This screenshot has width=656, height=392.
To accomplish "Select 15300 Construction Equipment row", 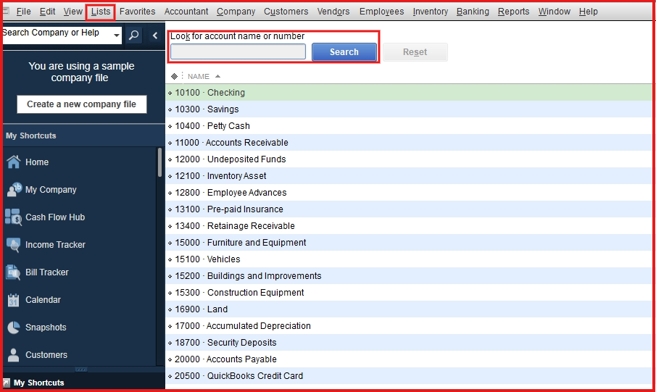I will [x=409, y=293].
